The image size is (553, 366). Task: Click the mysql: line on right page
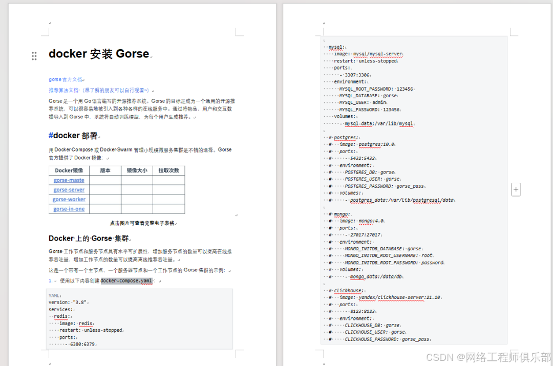coord(336,47)
